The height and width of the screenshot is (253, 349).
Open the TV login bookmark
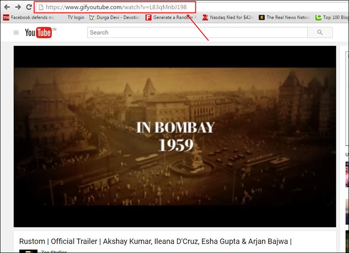pos(76,17)
